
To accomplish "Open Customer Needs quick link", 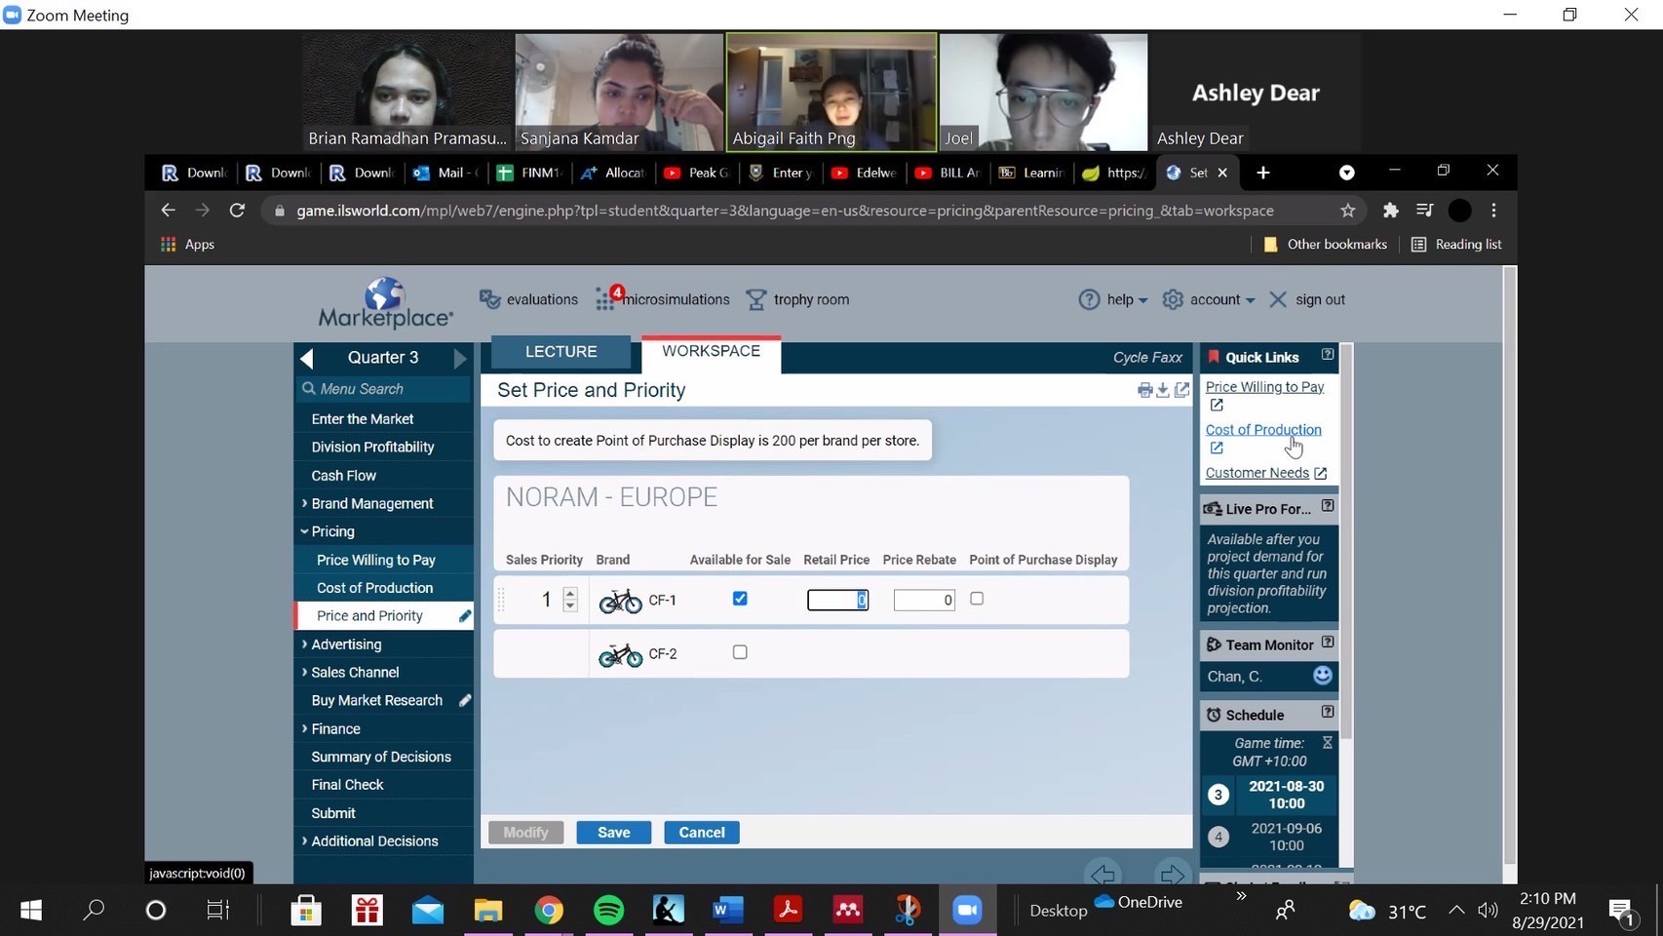I will (x=1257, y=473).
